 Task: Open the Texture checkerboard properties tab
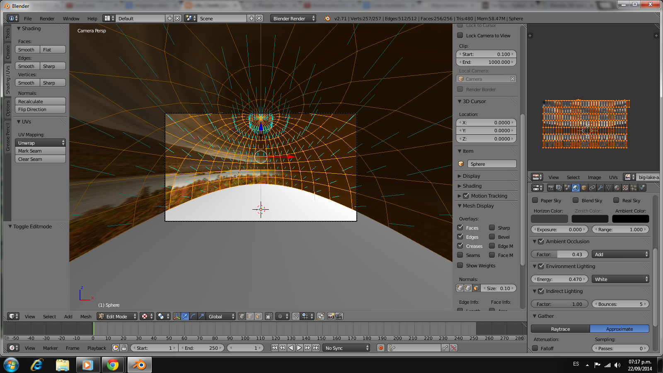coord(625,188)
